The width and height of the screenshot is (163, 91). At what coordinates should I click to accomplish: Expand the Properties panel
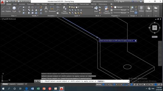(115, 16)
